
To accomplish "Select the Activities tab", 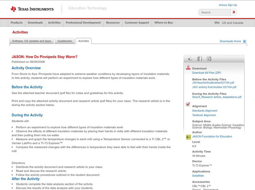I will [x=84, y=41].
